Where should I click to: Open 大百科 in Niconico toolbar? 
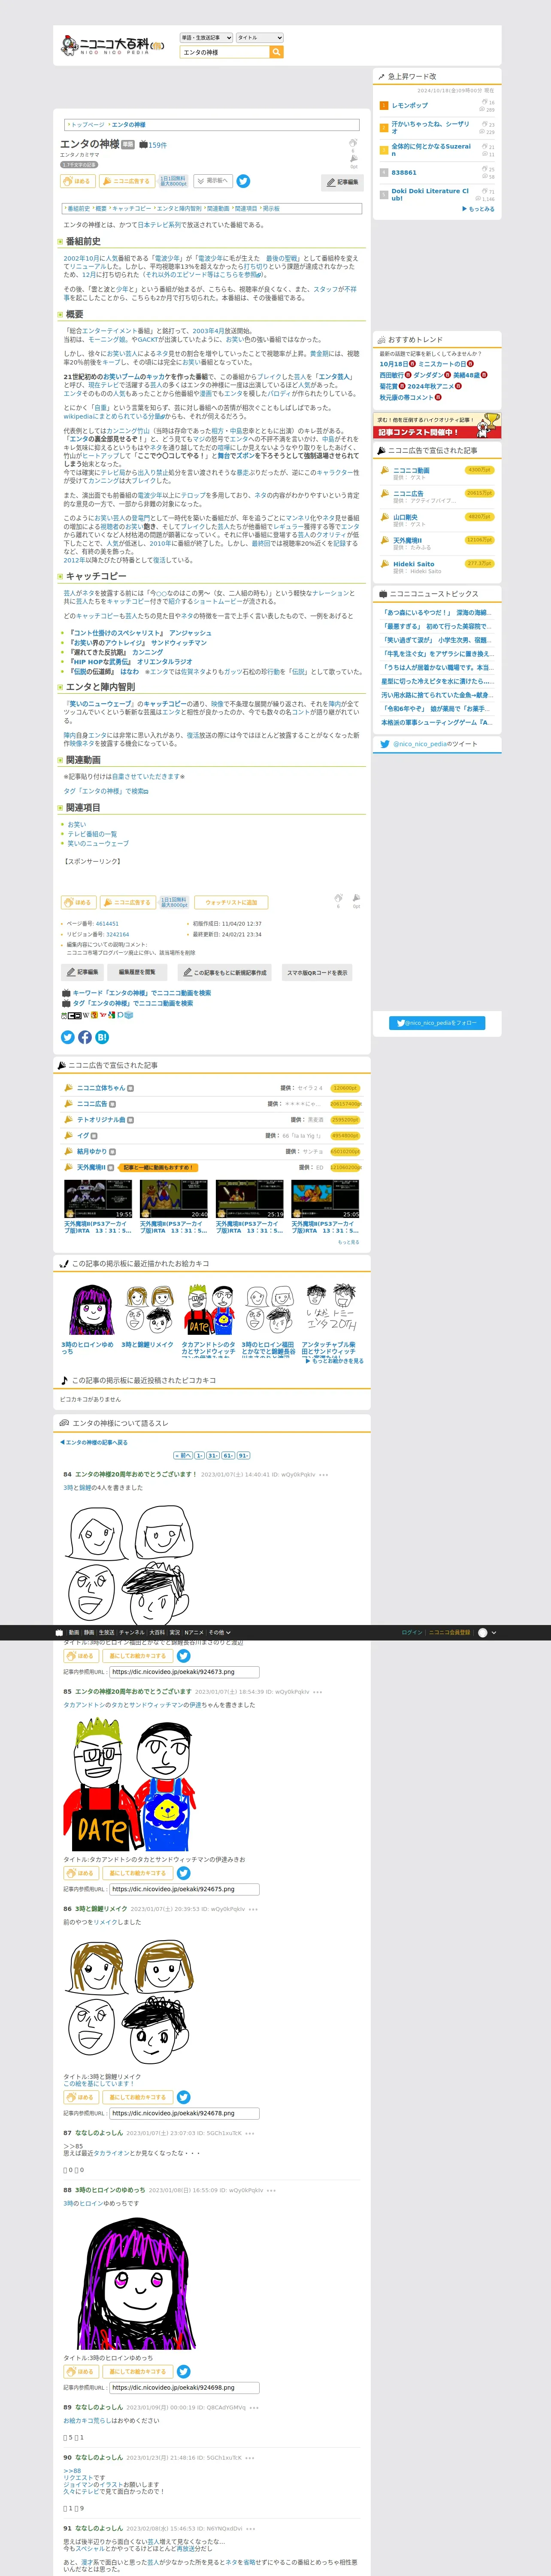(157, 1633)
